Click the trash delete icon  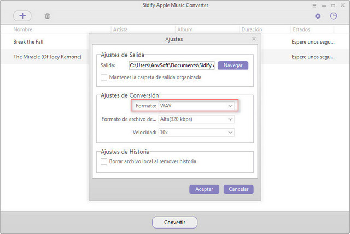coord(48,16)
